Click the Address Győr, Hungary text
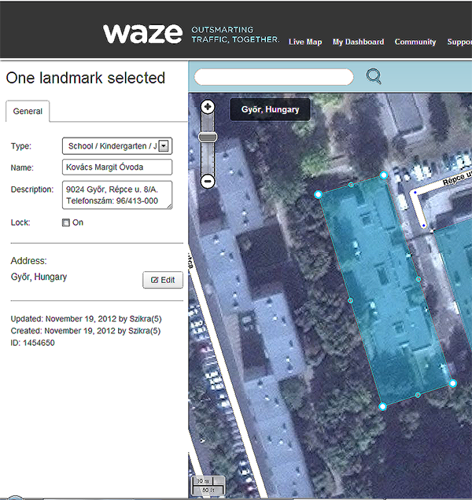The width and height of the screenshot is (472, 500). pyautogui.click(x=39, y=277)
